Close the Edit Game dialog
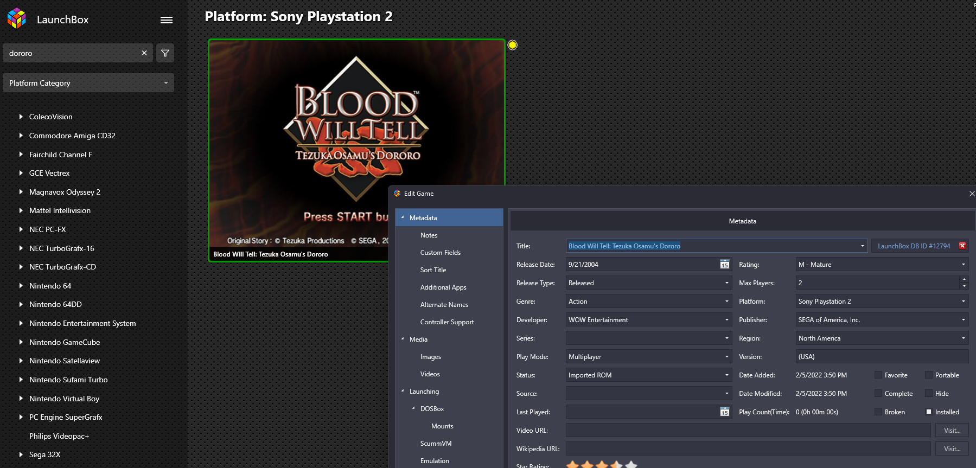The width and height of the screenshot is (976, 468). [x=972, y=194]
